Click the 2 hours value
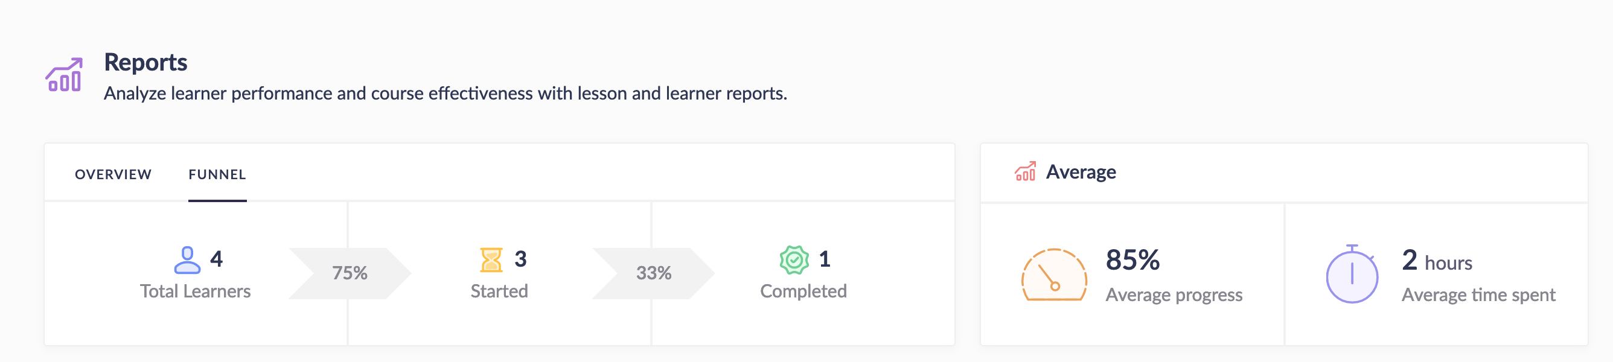Viewport: 1613px width, 362px height. 1436,261
